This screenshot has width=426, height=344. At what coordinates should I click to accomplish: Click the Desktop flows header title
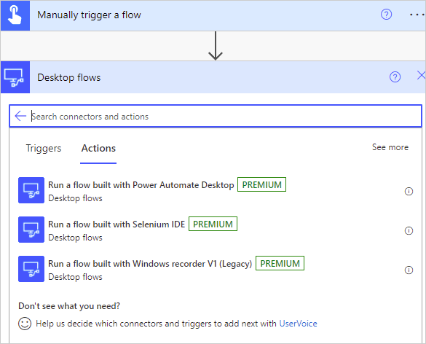click(x=69, y=78)
